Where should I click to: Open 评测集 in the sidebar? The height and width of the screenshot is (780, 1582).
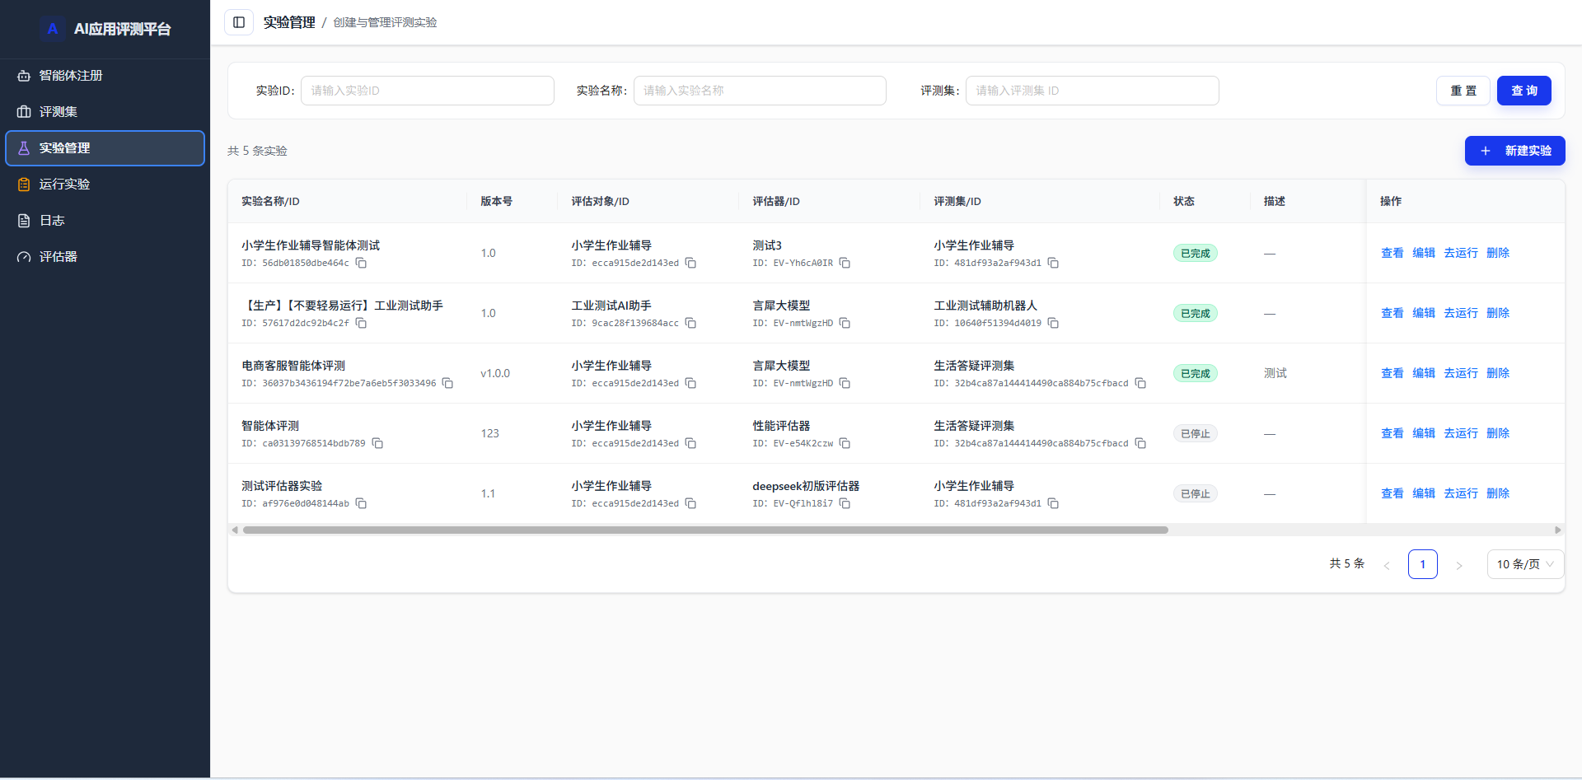(105, 112)
